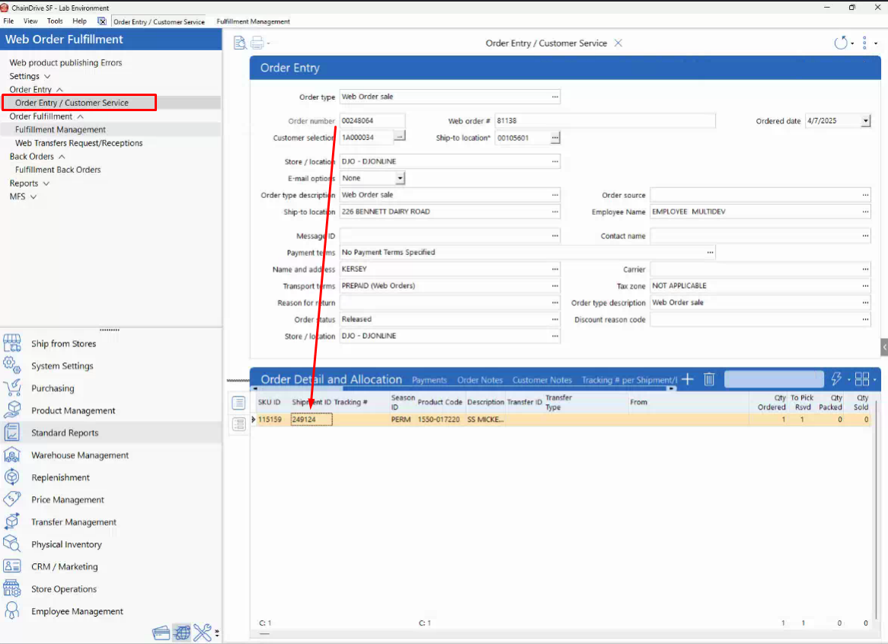Click the Order number field
888x644 pixels.
coord(372,120)
